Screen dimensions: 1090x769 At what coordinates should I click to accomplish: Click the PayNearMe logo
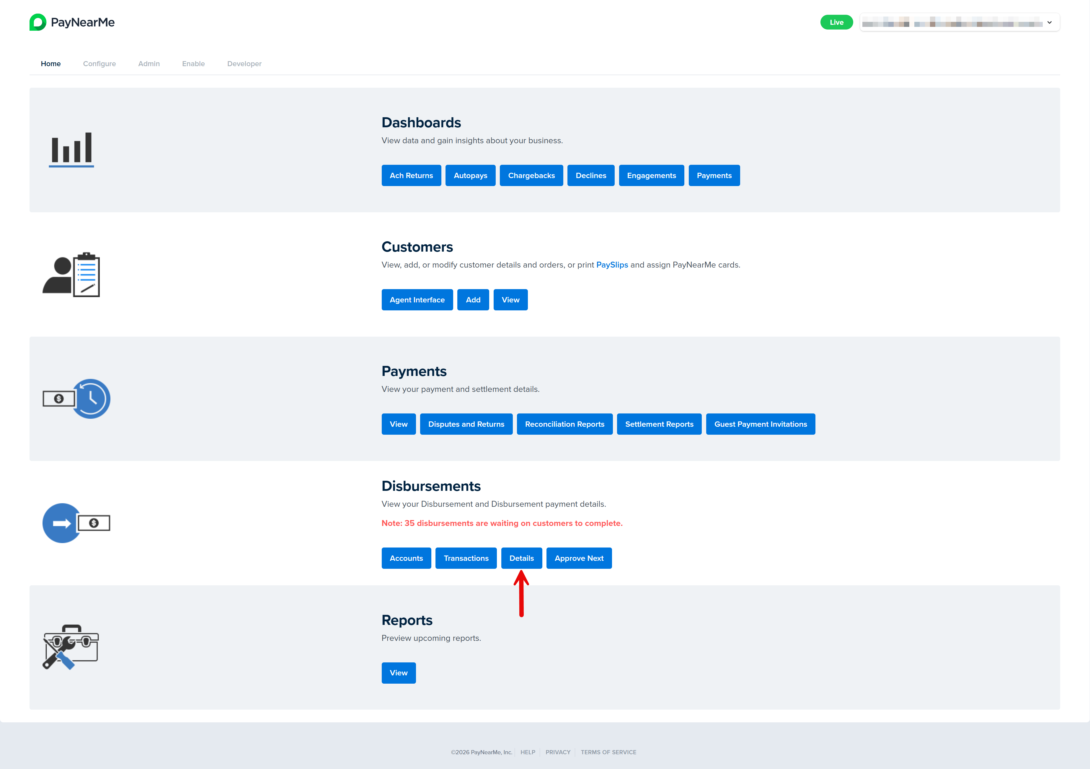tap(72, 22)
